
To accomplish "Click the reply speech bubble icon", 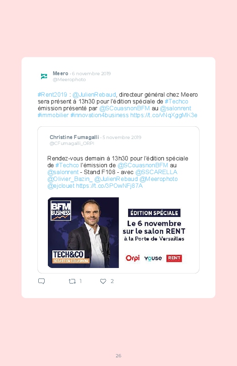I will [41, 281].
